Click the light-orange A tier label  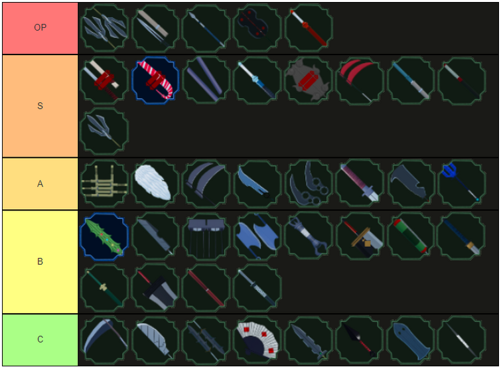pos(40,184)
